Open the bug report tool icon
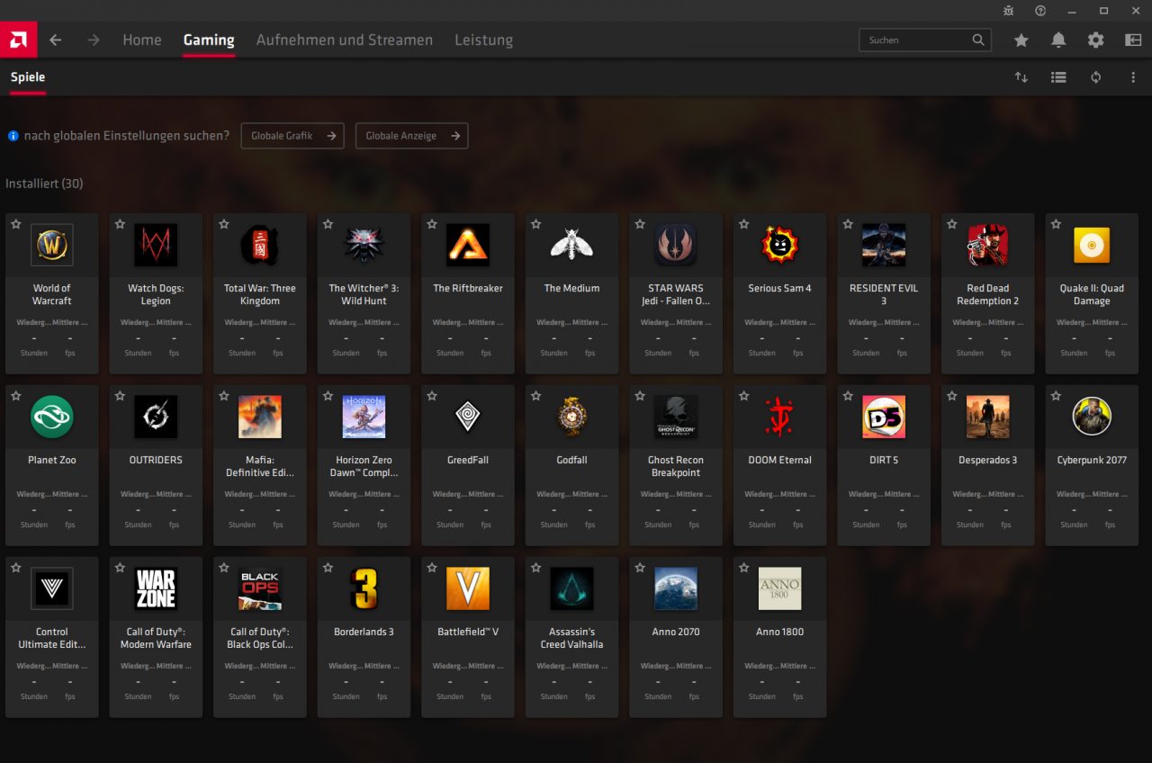 tap(1009, 11)
